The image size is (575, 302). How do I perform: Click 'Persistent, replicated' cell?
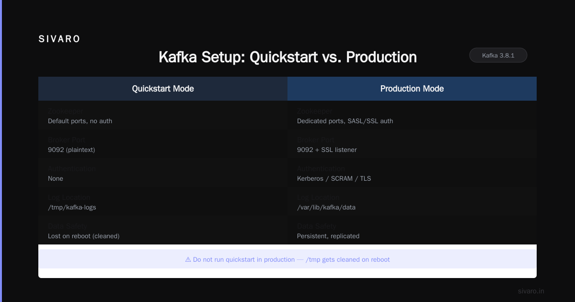pos(328,236)
